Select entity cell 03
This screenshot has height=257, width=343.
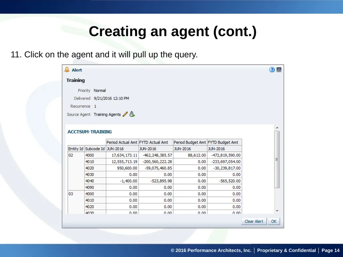pos(76,202)
